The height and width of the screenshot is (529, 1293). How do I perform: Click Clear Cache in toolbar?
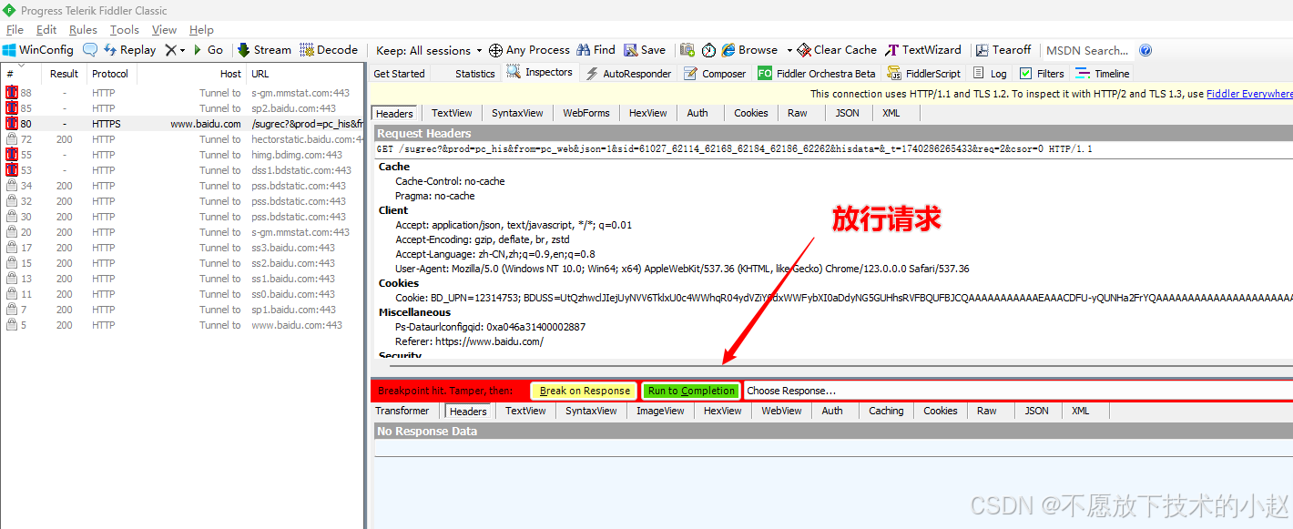click(x=837, y=50)
